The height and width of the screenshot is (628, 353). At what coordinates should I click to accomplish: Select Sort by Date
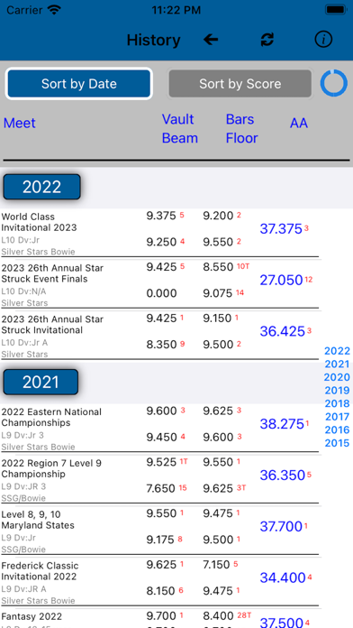[x=78, y=83]
